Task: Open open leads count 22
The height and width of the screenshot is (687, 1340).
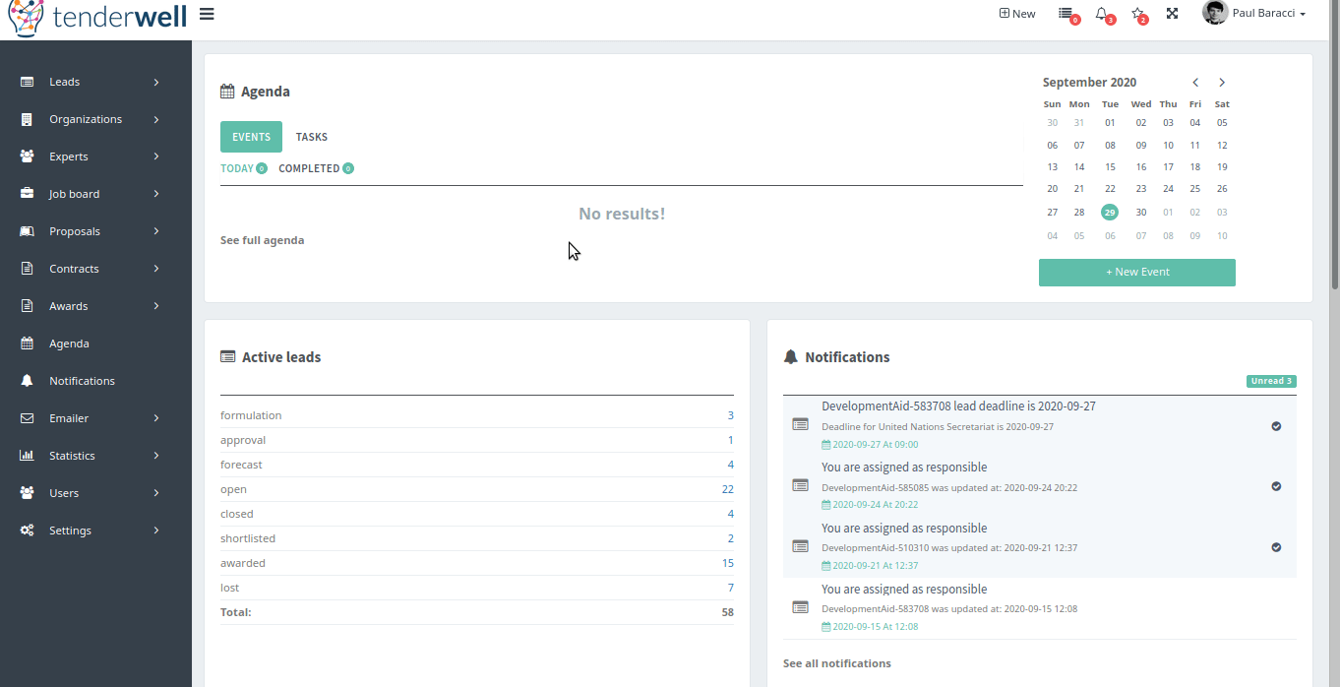Action: click(x=728, y=489)
